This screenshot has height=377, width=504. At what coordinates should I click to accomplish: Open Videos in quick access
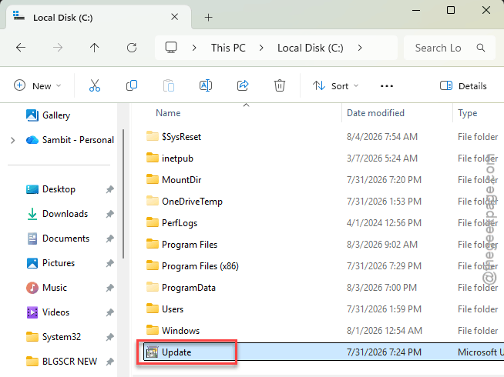48,312
